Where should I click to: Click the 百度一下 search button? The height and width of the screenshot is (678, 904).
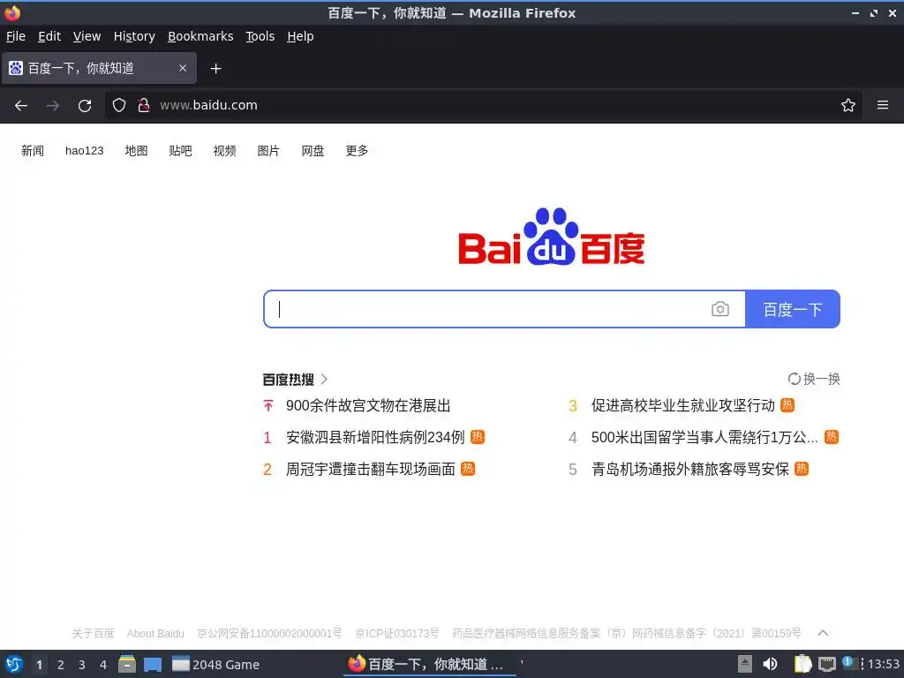click(793, 309)
